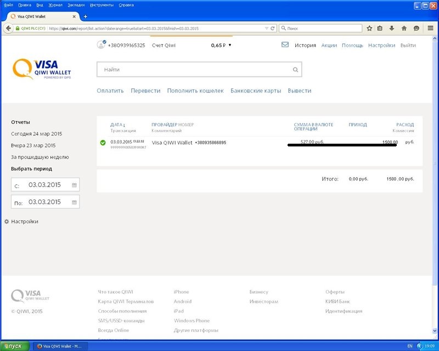
Task: Close the Visa QIWI Wallet tab
Action: (74, 16)
